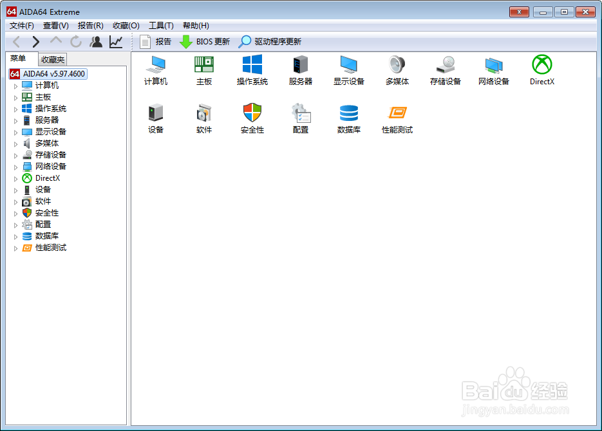Expand the 配置 tree node
The height and width of the screenshot is (431, 602).
[x=15, y=225]
